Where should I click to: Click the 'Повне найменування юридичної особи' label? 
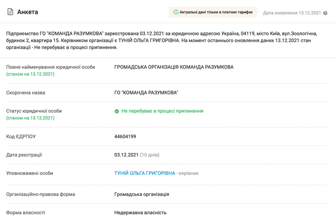tap(50, 67)
